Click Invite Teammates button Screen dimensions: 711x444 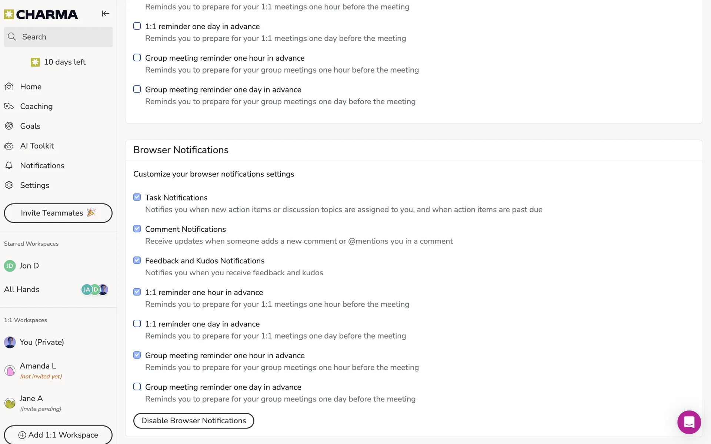(x=58, y=213)
